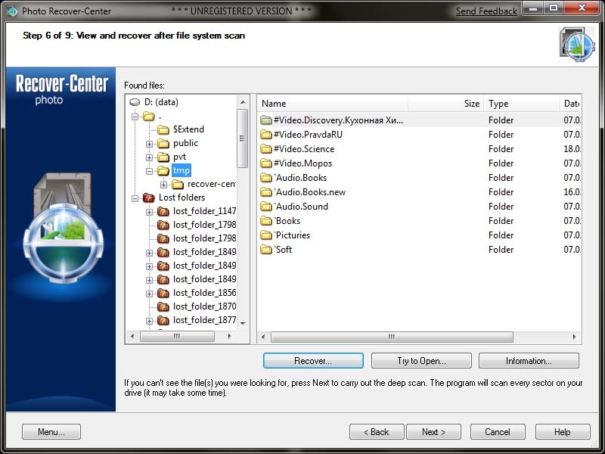
Task: Click the $Extend folder icon in tree
Action: [163, 129]
